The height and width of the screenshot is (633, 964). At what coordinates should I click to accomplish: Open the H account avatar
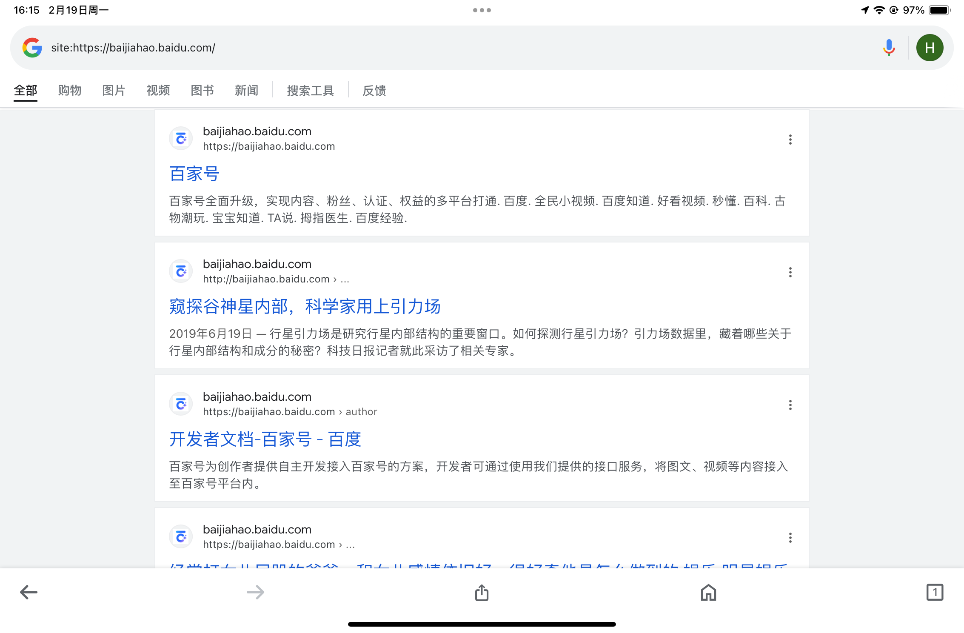[x=930, y=48]
